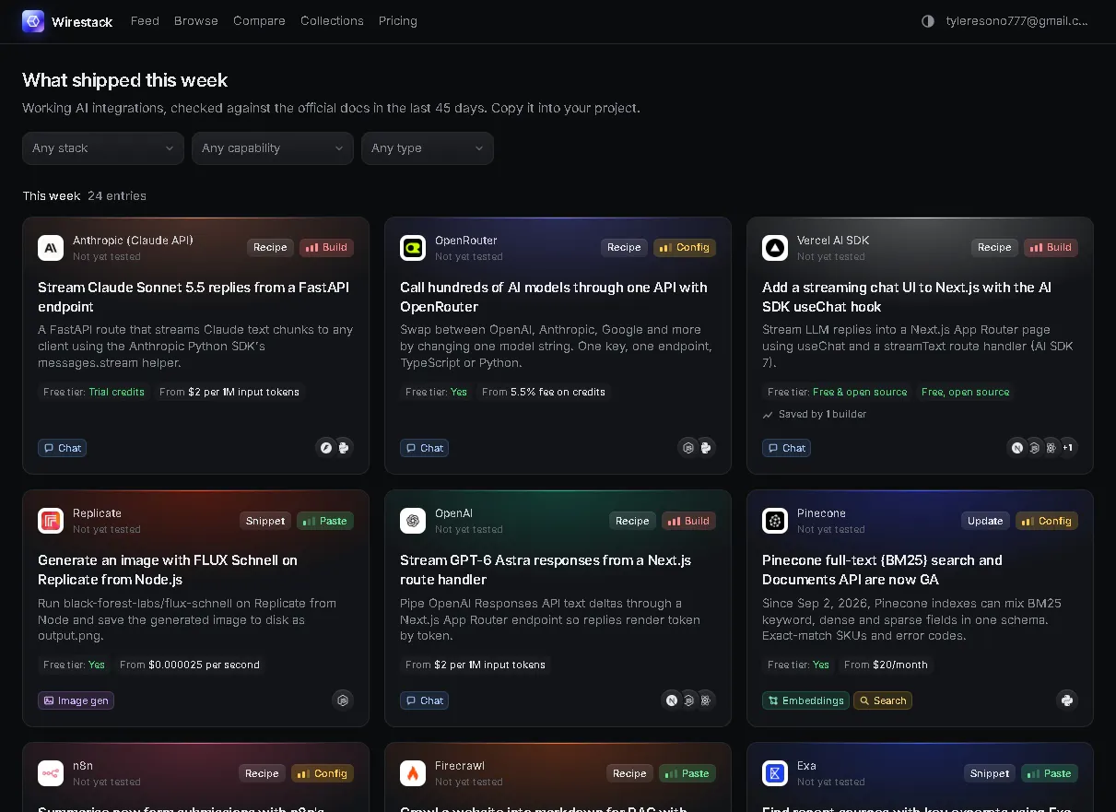Open the Any capability dropdown

pos(273,148)
